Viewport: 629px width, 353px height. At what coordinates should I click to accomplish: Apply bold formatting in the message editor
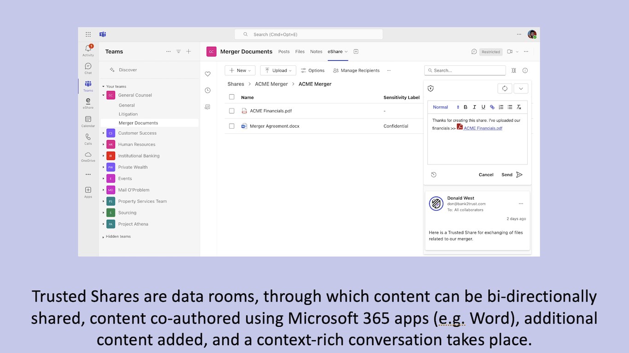466,107
